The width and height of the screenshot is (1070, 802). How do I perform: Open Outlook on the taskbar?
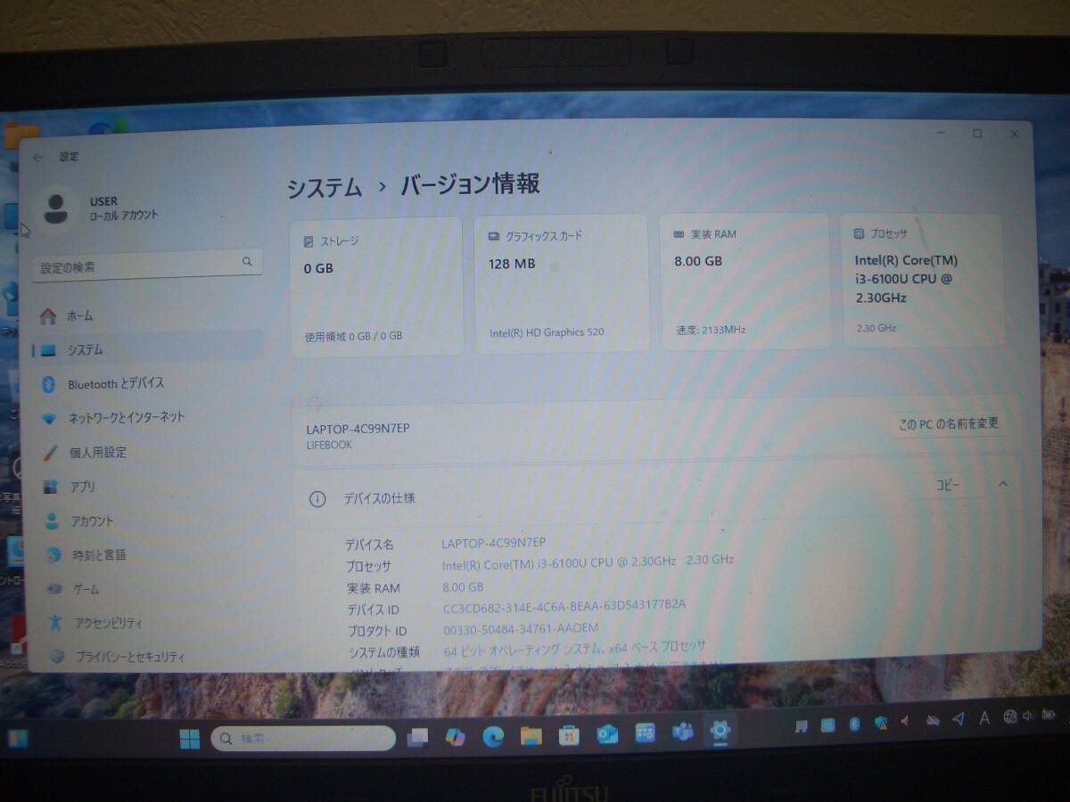(607, 734)
